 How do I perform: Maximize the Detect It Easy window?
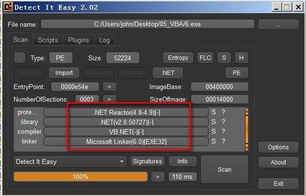tap(287, 7)
